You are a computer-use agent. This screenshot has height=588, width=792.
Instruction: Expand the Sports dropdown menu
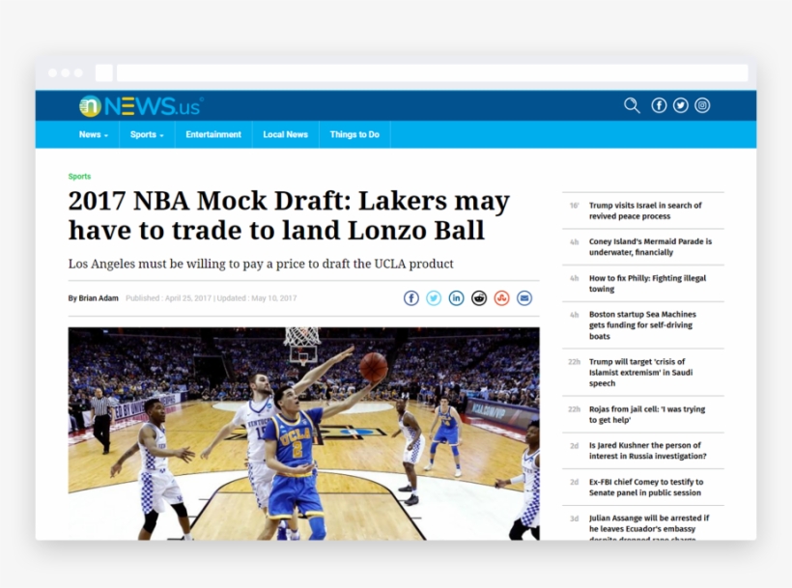(147, 135)
